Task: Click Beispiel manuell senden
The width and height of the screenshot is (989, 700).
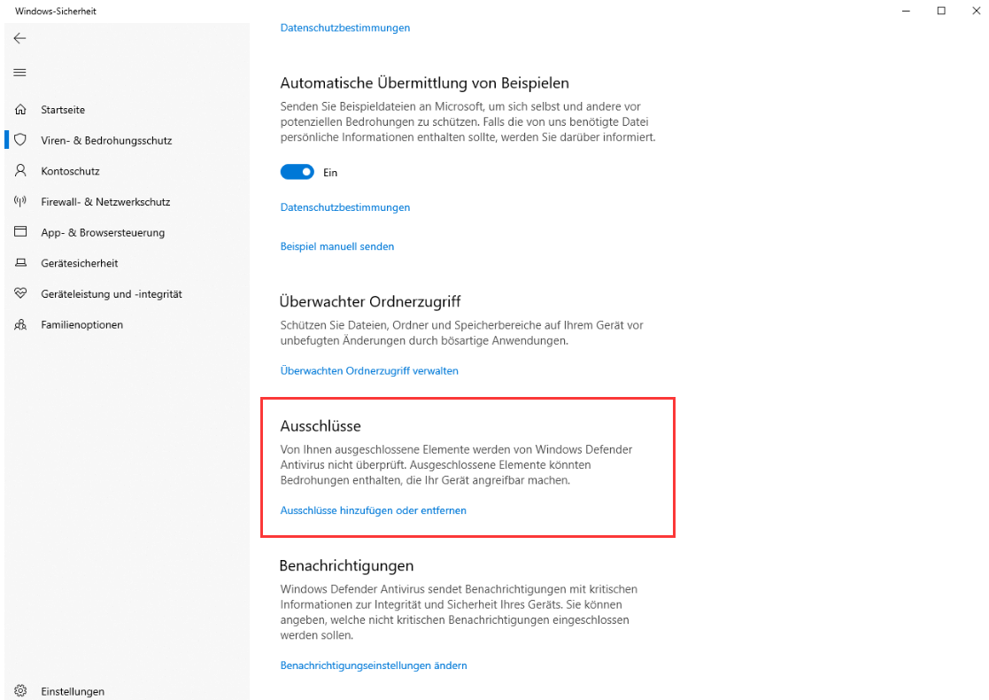Action: point(336,245)
